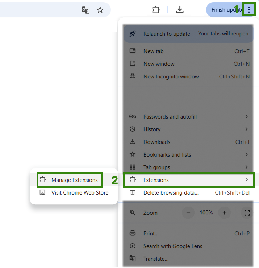
Task: Select Translate from the menu
Action: (x=188, y=259)
